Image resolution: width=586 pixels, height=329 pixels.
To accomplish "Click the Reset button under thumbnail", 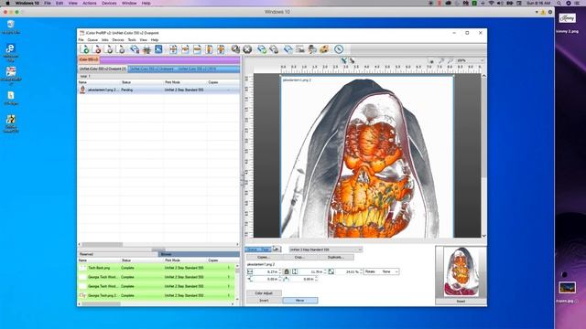I will [461, 302].
